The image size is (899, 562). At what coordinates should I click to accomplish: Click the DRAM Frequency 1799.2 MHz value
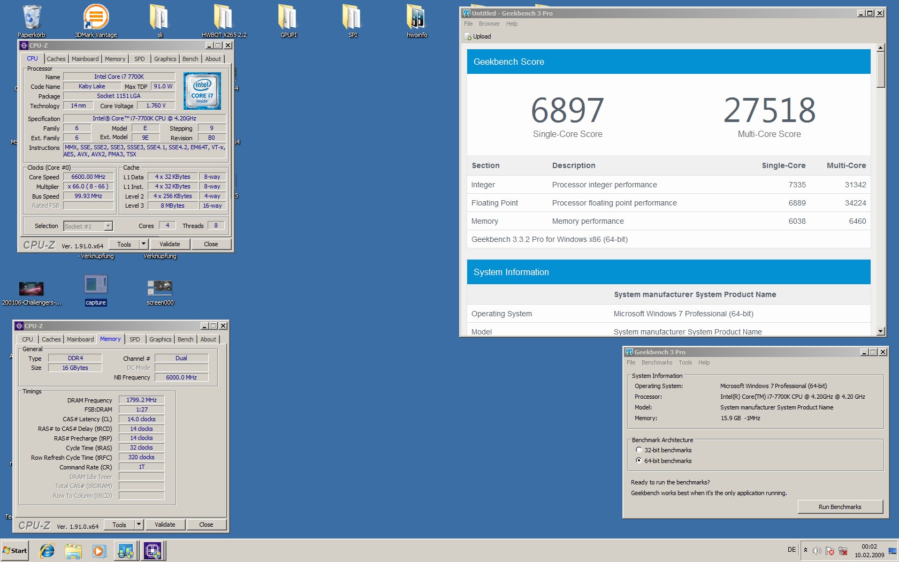coord(141,400)
